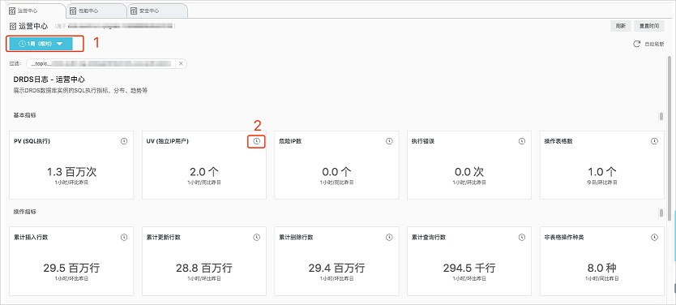This screenshot has width=676, height=305.
Task: Click the 2.0 个 value
Action: pyautogui.click(x=204, y=172)
